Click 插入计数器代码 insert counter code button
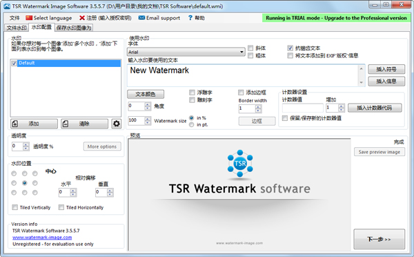This screenshot has width=414, height=257. [x=375, y=108]
